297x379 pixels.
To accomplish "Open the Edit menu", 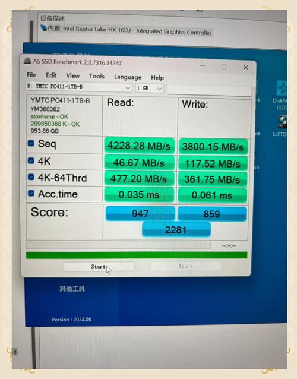I will 51,75.
